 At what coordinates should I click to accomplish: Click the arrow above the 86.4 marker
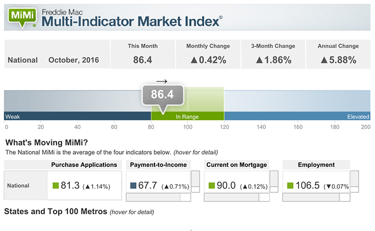162,81
